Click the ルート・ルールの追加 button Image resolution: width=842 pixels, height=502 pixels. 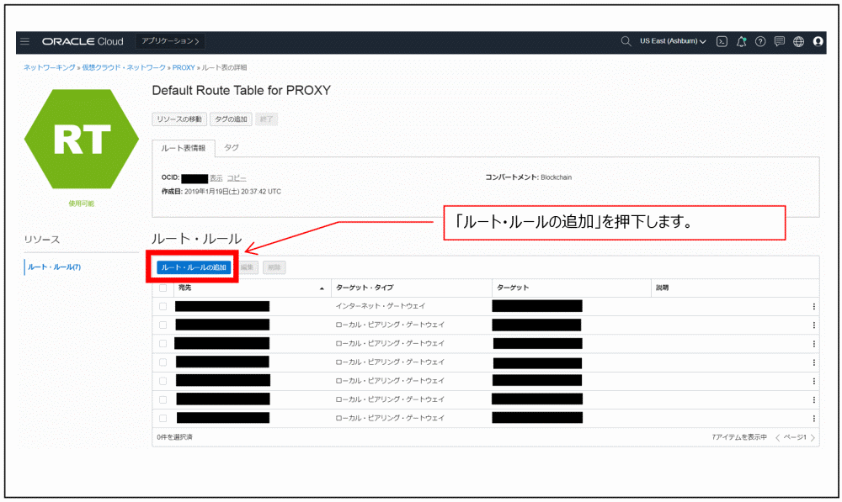coord(194,267)
